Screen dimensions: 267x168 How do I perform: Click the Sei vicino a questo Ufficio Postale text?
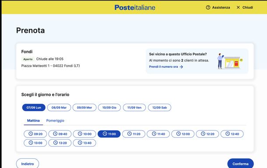(x=178, y=54)
